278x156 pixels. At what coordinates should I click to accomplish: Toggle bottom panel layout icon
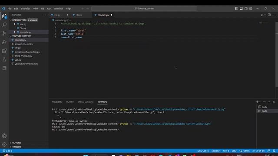(x=242, y=9)
